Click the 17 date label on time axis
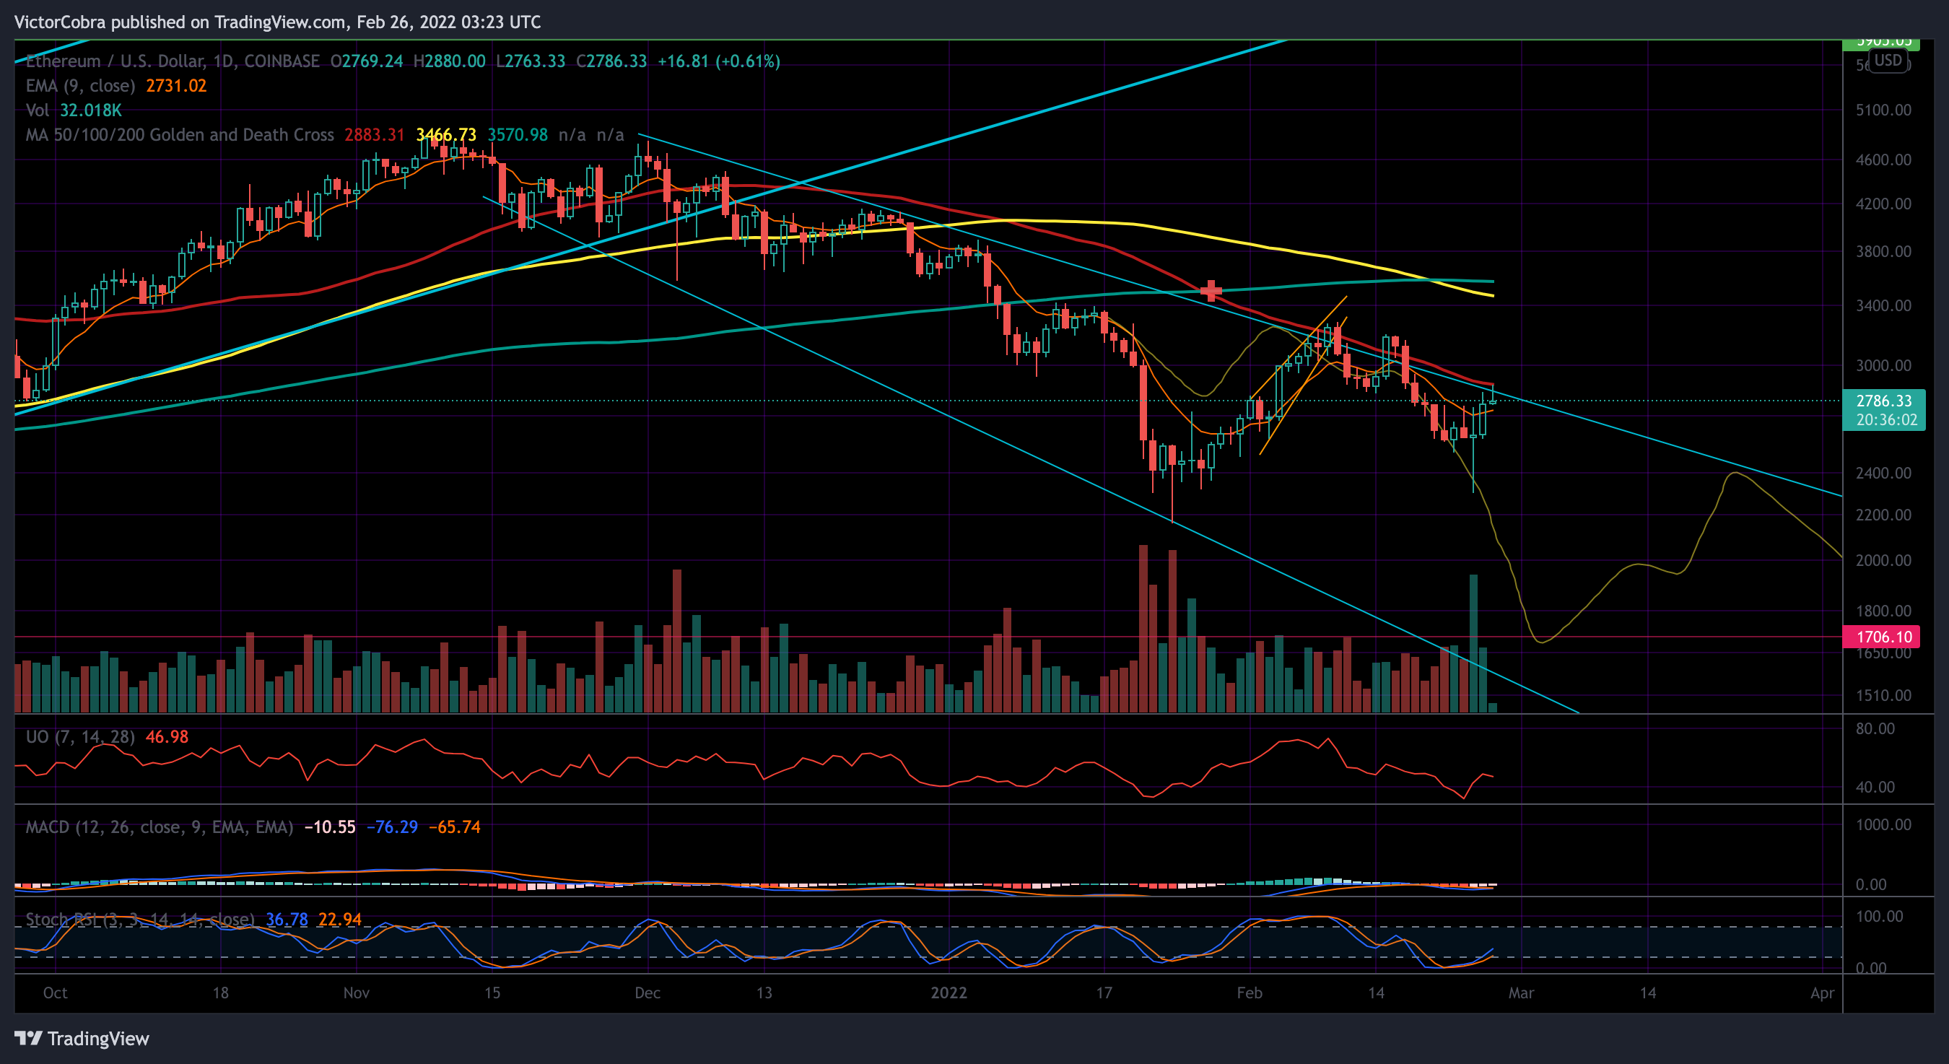This screenshot has width=1949, height=1064. (1104, 993)
